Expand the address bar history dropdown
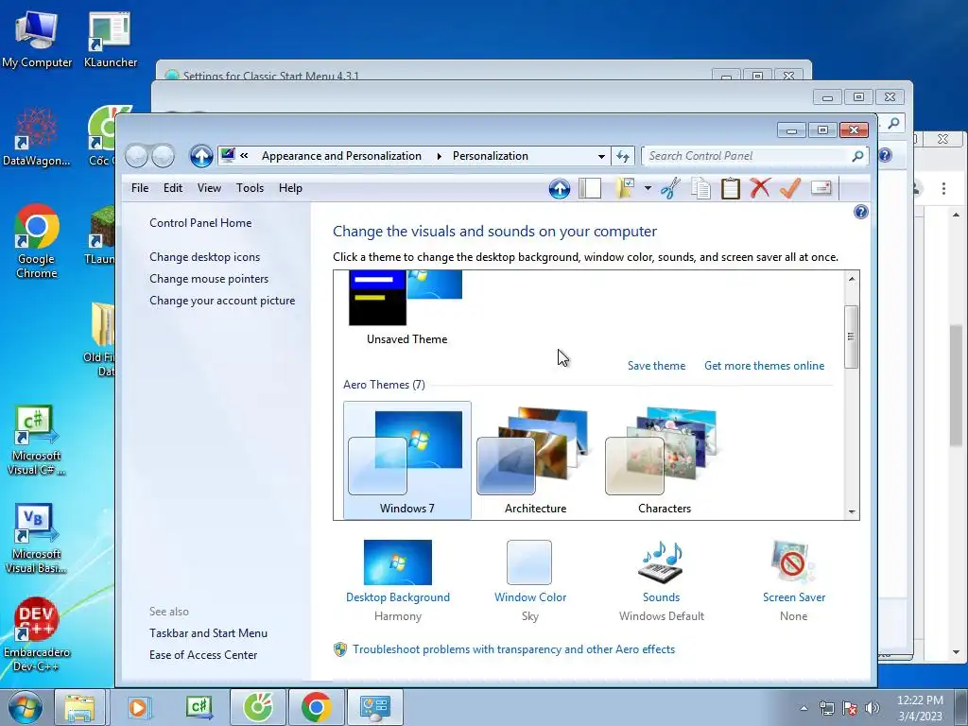This screenshot has height=726, width=968. click(x=601, y=157)
